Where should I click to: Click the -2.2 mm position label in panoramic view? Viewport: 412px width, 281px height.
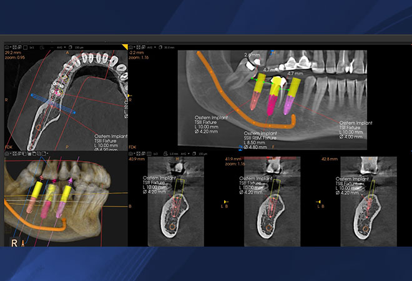136,52
